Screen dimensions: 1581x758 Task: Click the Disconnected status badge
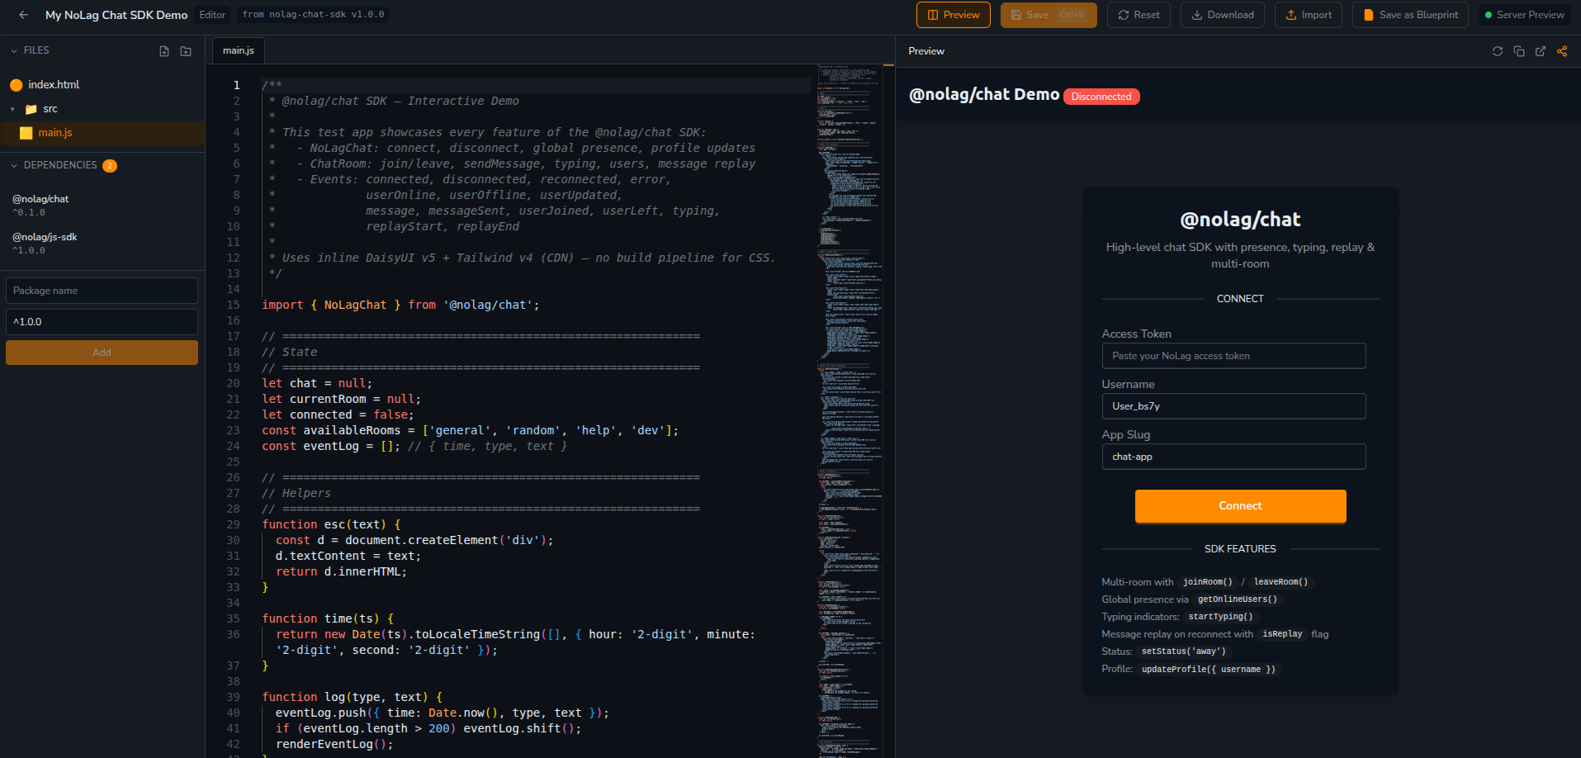click(x=1101, y=97)
